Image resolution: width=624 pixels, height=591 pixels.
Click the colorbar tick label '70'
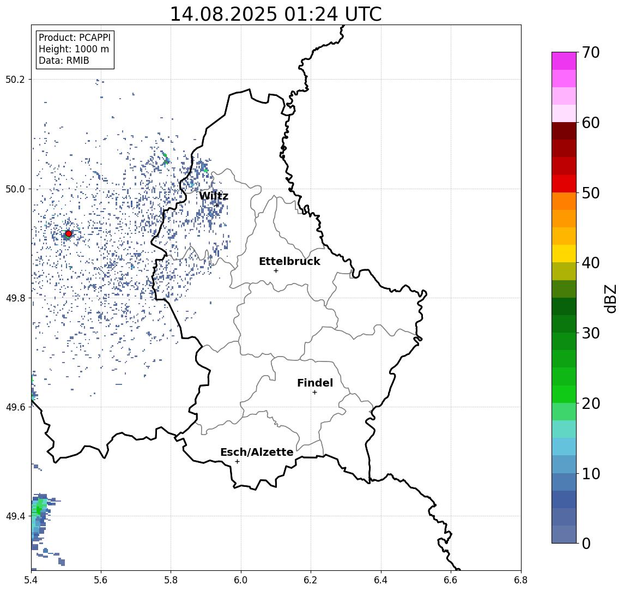click(x=591, y=52)
